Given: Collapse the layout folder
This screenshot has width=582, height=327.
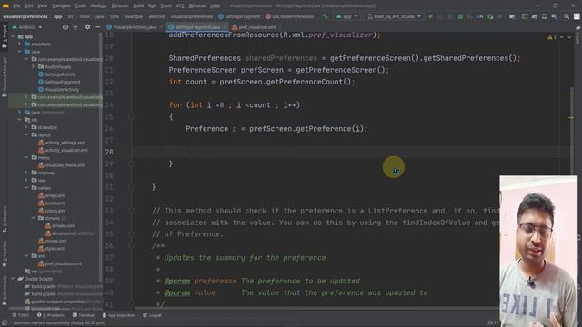Looking at the screenshot, I should 26,135.
